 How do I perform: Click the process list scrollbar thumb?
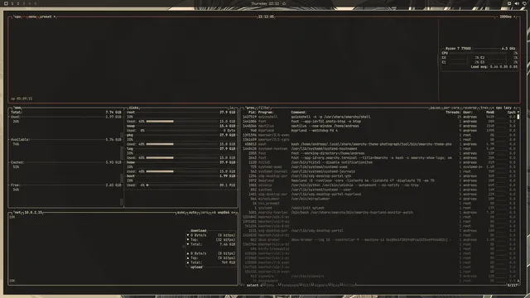(x=518, y=117)
